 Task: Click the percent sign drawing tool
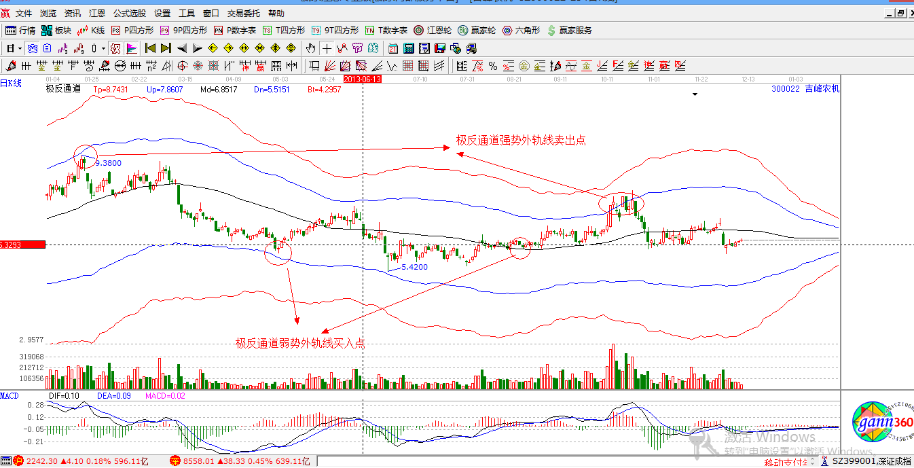click(493, 66)
